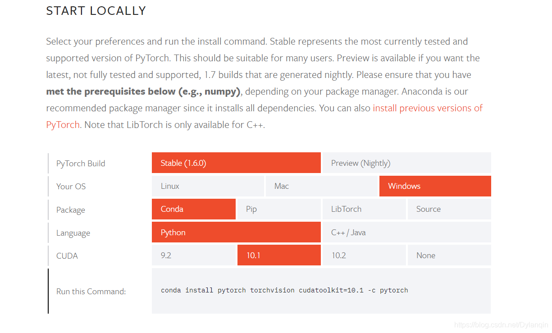Viewport: 552px width, 333px height.
Task: Switch to the Preview (Nightly) build
Action: click(406, 163)
